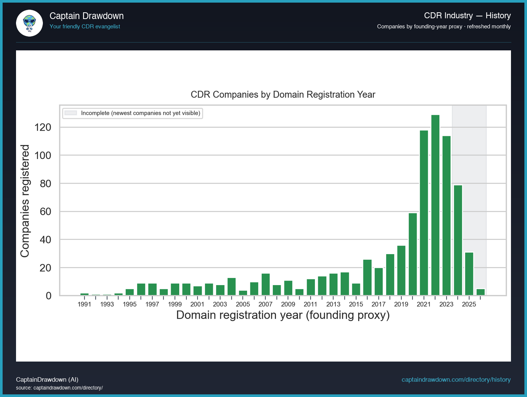Click the 2019 x-axis tick label
Viewport: 527px width, 397px height.
(401, 304)
